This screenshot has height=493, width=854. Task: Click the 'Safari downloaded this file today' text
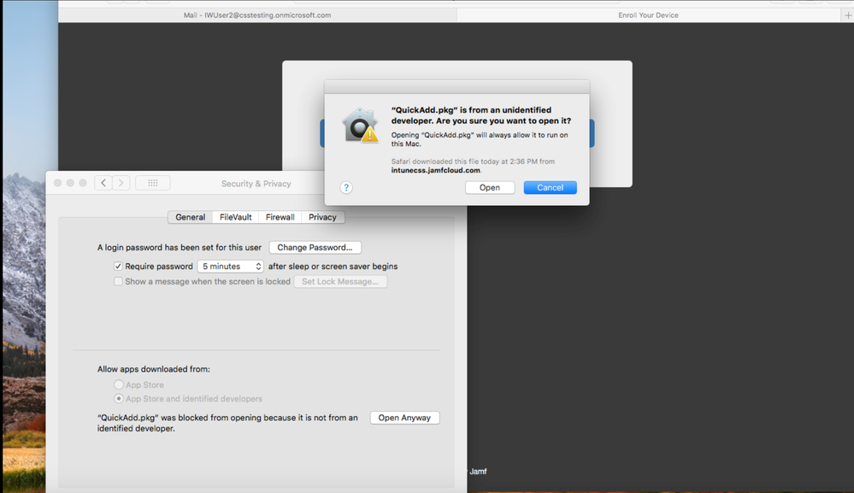coord(473,161)
